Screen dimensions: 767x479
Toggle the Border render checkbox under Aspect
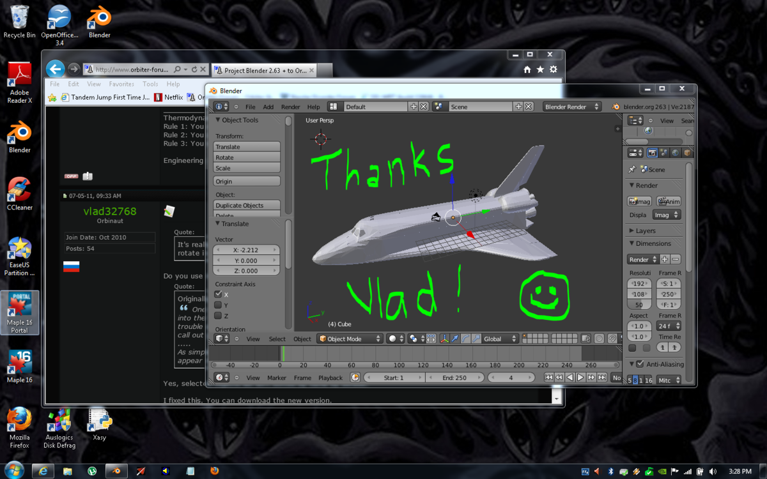632,348
